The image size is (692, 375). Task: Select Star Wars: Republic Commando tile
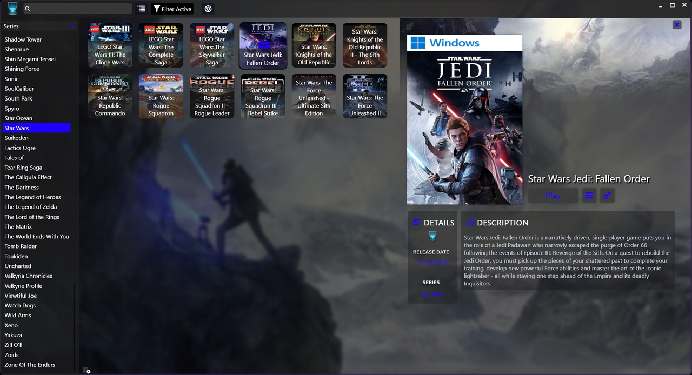point(110,96)
